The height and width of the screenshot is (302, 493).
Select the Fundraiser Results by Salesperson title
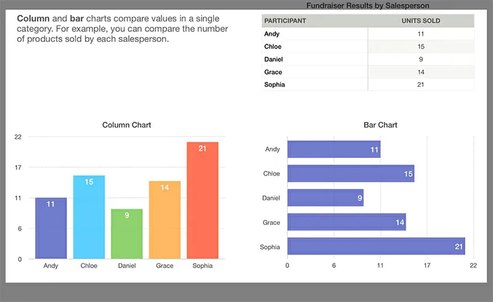click(367, 6)
